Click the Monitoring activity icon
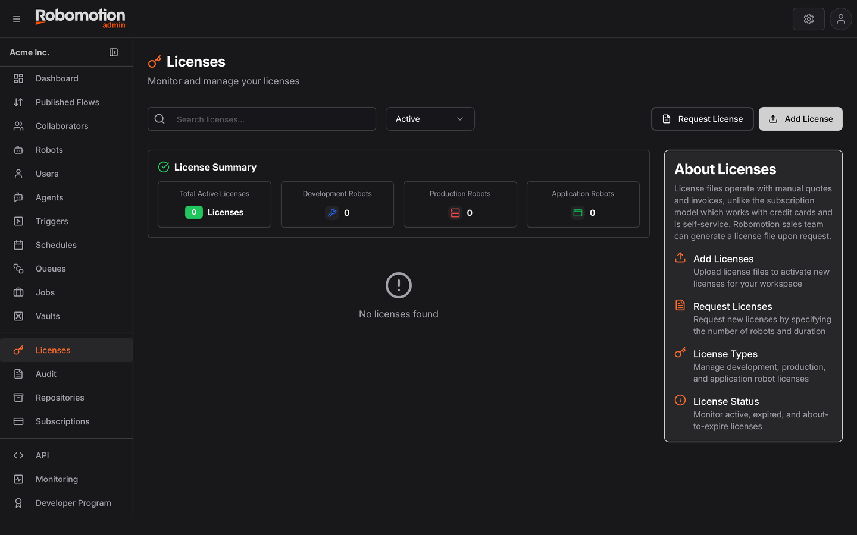Viewport: 857px width, 535px height. click(18, 479)
